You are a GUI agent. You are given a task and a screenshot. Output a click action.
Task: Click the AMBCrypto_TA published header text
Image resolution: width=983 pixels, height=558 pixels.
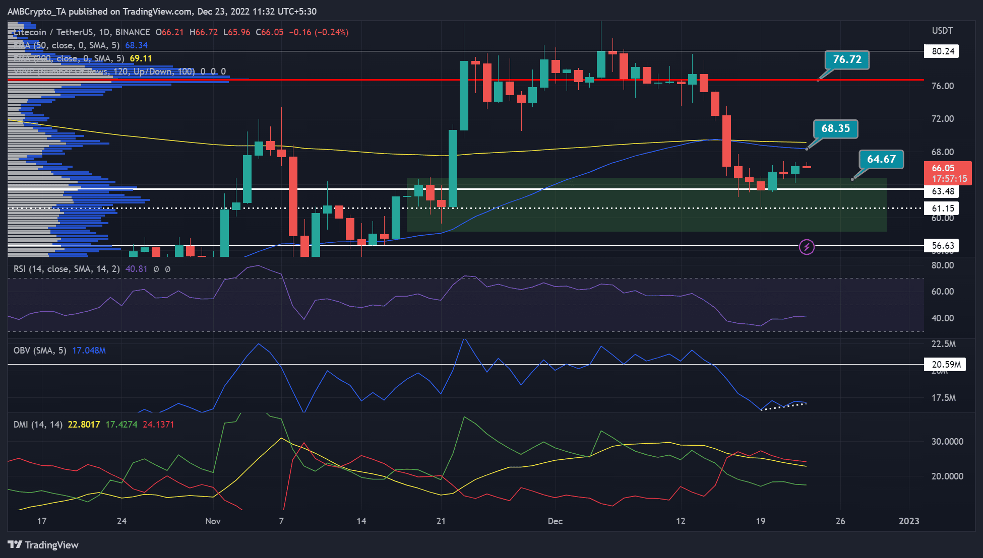coord(162,11)
